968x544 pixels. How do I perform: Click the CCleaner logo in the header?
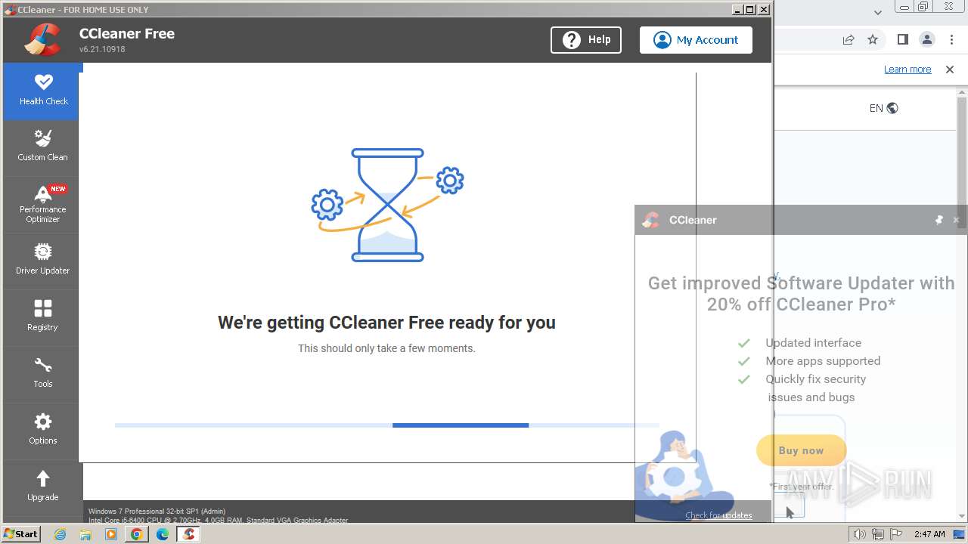click(x=42, y=39)
